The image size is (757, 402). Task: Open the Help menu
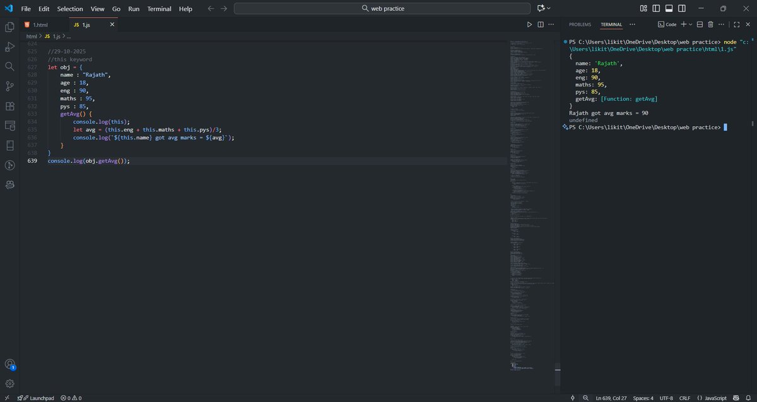point(185,9)
